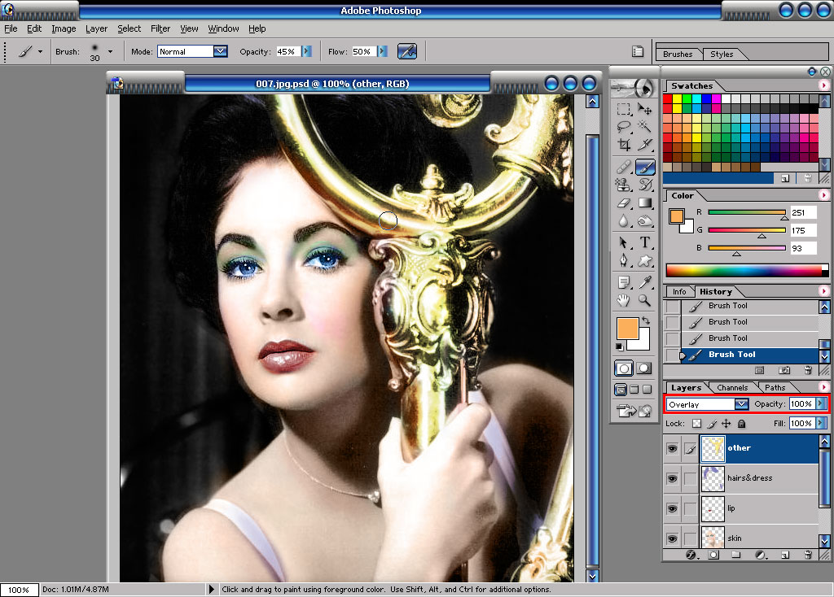Select the Clone Stamp tool
Viewport: 834px width, 597px height.
[623, 185]
